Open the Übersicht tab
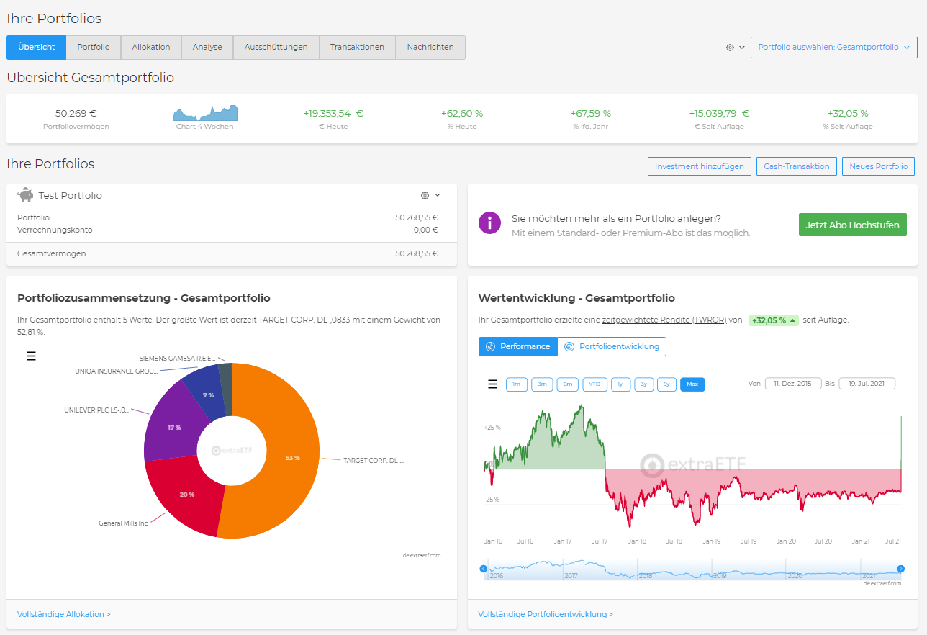Screen dimensions: 927x635 [x=36, y=47]
